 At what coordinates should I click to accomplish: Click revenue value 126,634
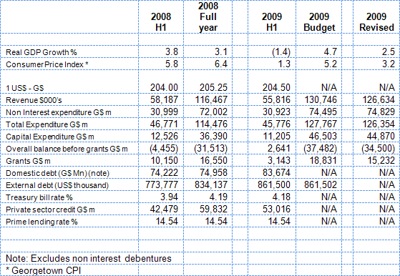tap(379, 100)
